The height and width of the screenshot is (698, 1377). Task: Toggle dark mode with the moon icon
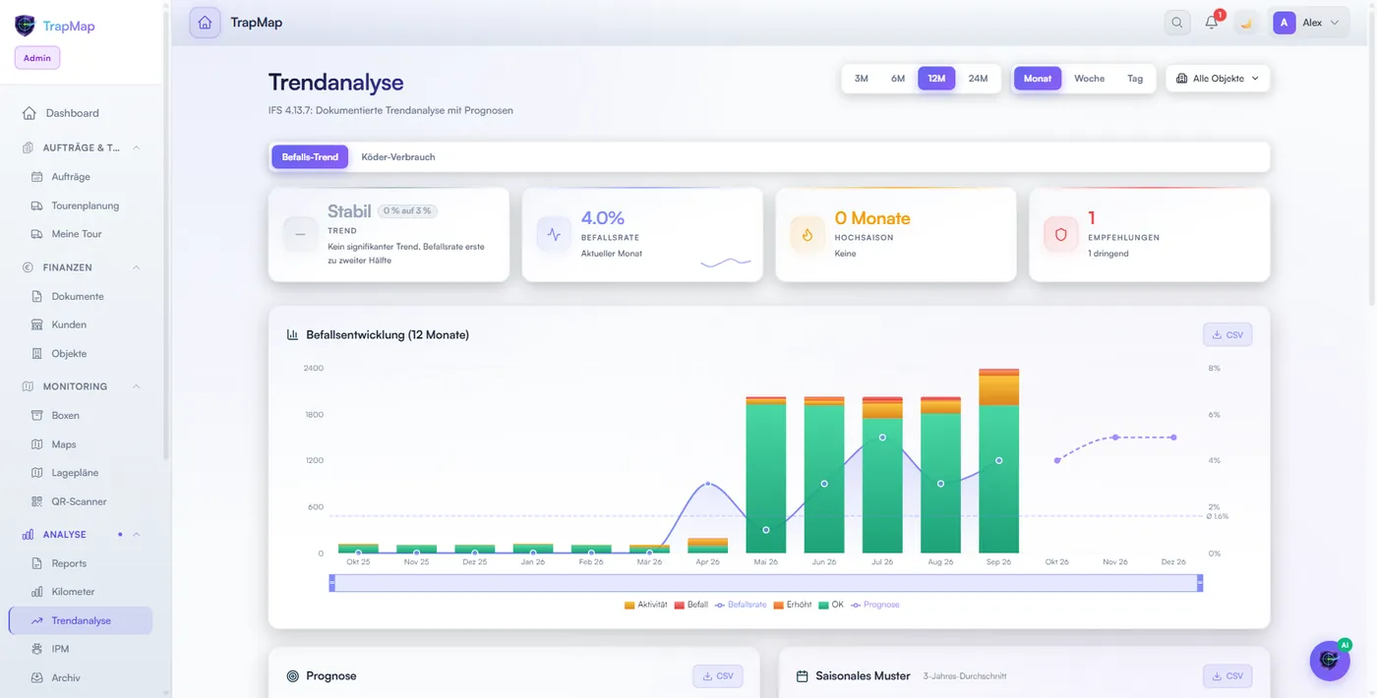[x=1246, y=23]
